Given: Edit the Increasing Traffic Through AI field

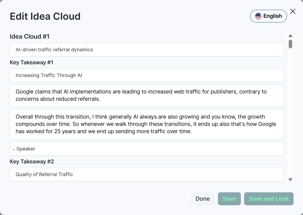Looking at the screenshot, I should coord(147,75).
